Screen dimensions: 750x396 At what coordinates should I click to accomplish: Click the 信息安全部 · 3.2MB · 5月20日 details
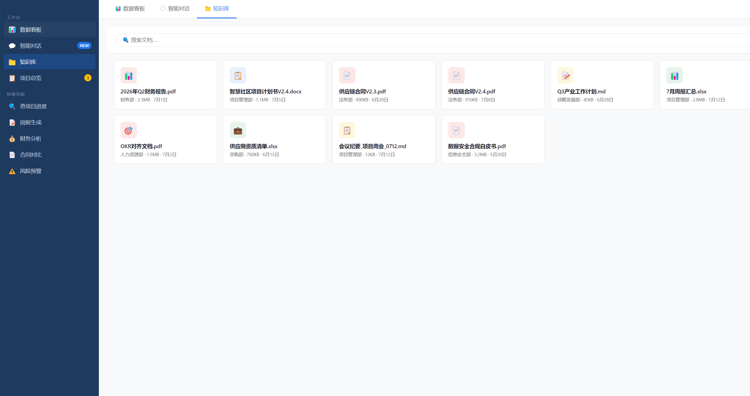point(477,155)
